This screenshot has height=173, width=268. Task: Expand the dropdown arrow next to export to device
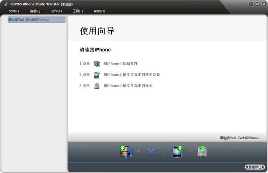pos(190,152)
